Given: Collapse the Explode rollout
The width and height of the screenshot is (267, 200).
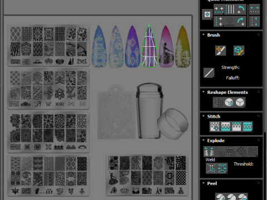Looking at the screenshot, I should 204,140.
